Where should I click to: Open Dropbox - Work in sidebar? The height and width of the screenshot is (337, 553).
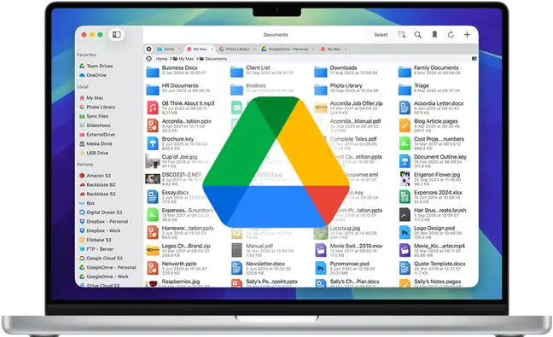100,230
